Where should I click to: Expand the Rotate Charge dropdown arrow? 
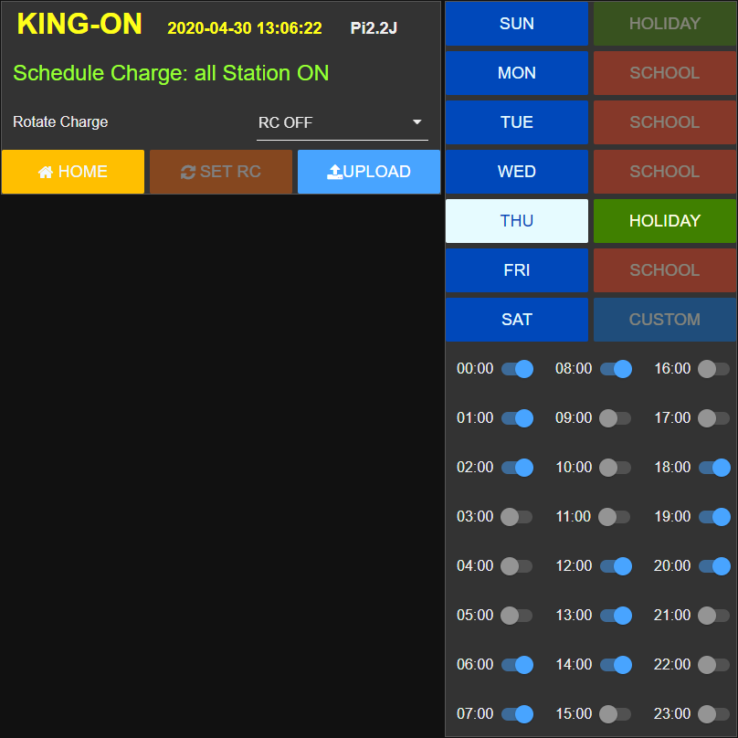click(416, 122)
